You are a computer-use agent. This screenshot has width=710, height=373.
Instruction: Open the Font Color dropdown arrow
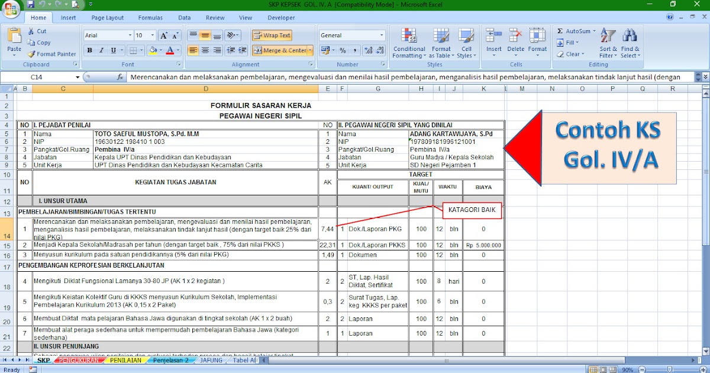pyautogui.click(x=178, y=50)
